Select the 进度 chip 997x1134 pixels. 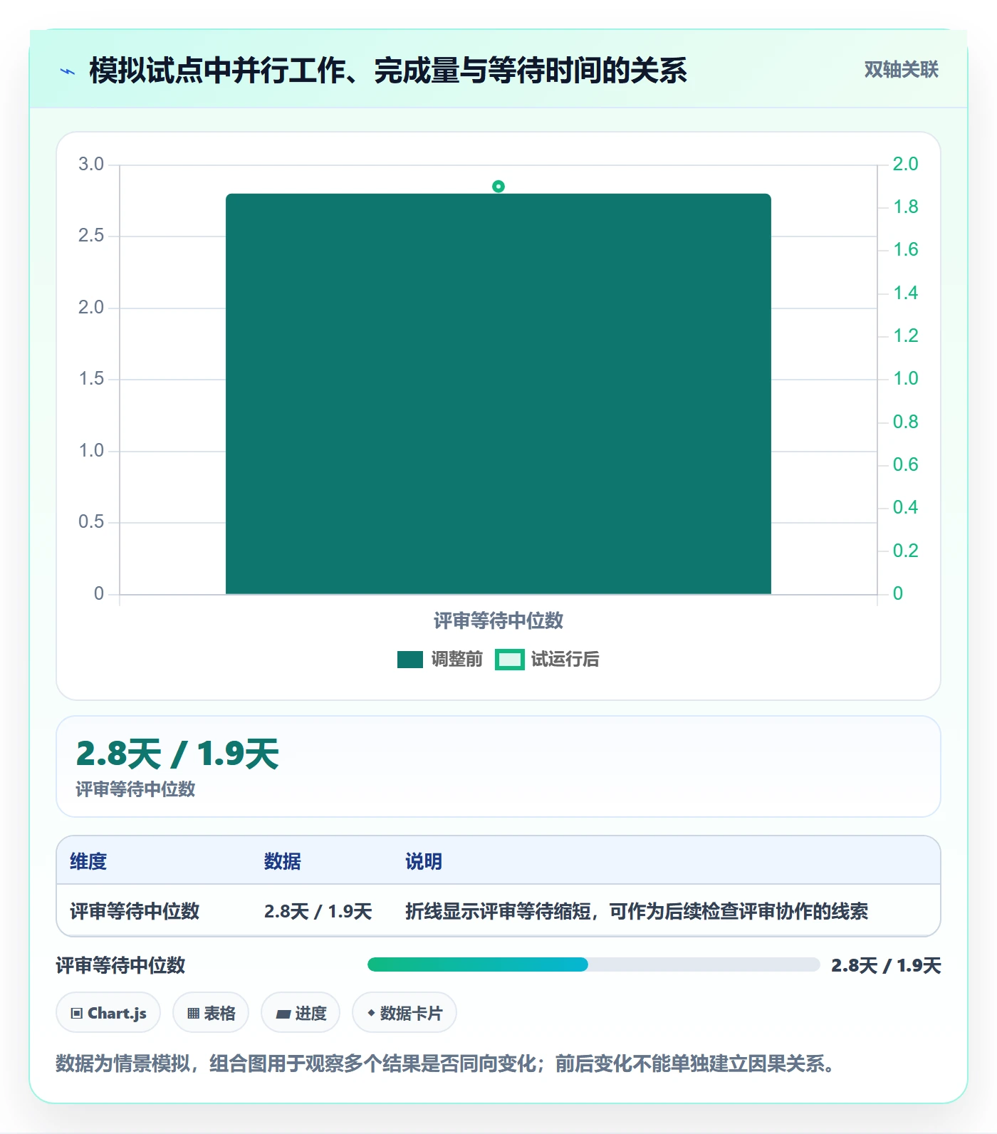pyautogui.click(x=301, y=1012)
